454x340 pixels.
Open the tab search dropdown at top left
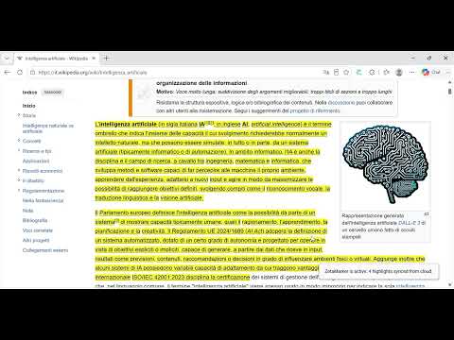coord(7,59)
